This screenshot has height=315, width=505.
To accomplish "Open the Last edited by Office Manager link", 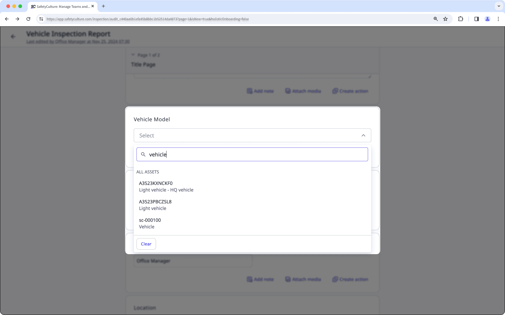I will point(78,42).
